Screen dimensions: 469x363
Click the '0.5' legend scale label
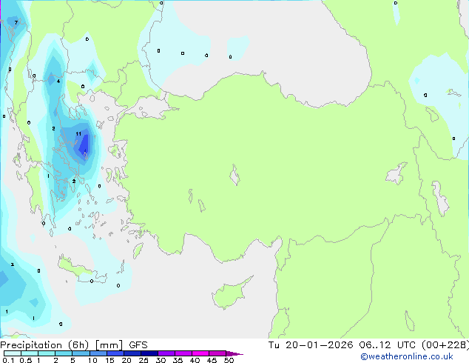26,360
